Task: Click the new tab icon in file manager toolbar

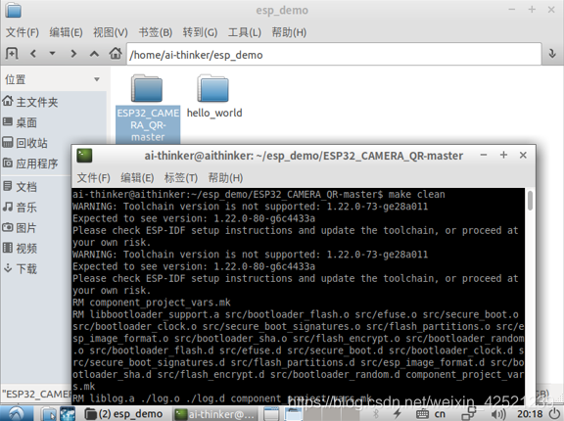Action: (x=12, y=54)
